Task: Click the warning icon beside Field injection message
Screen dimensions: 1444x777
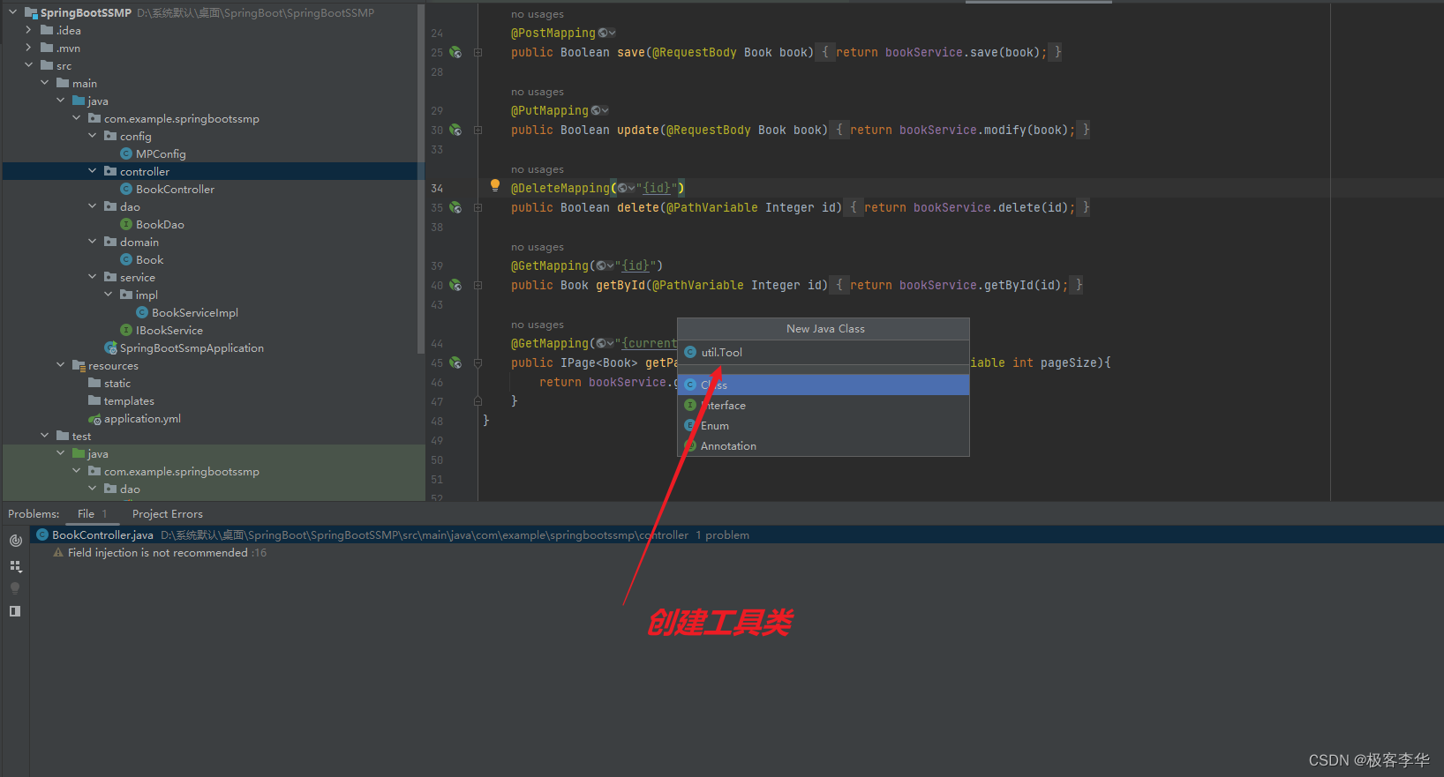Action: pyautogui.click(x=58, y=553)
